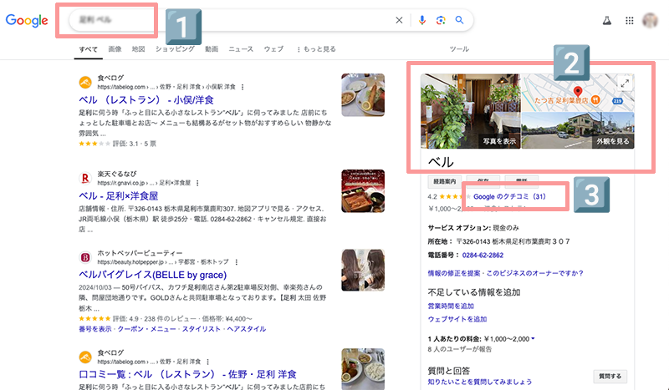Click 知りたいことを質問してみましょう link
Screen dimensions: 669x390
480,382
